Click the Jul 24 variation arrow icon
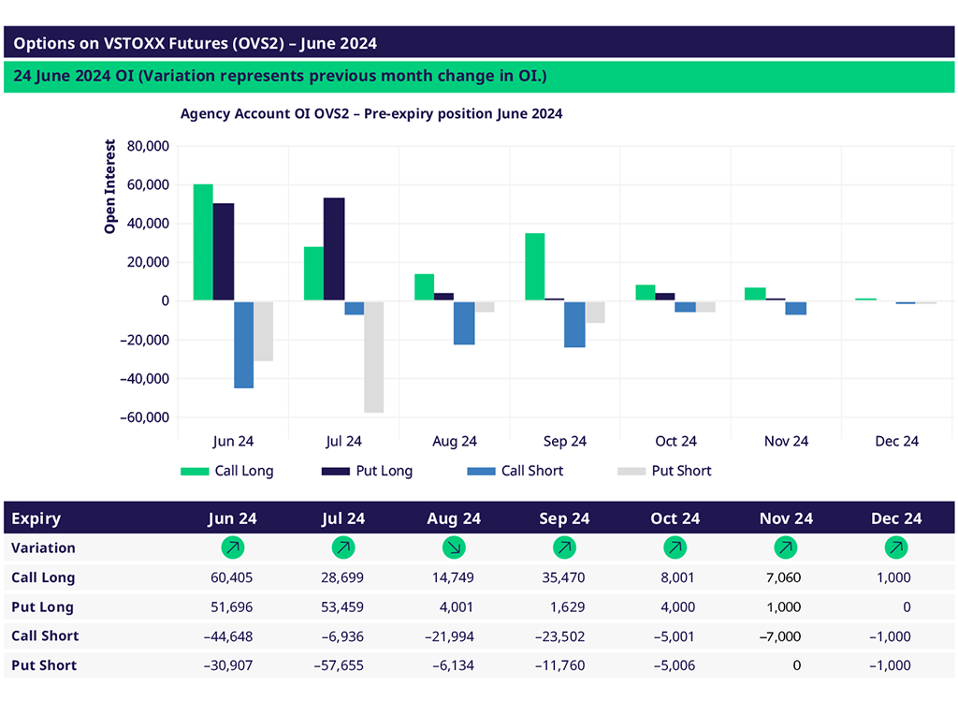 pos(343,548)
